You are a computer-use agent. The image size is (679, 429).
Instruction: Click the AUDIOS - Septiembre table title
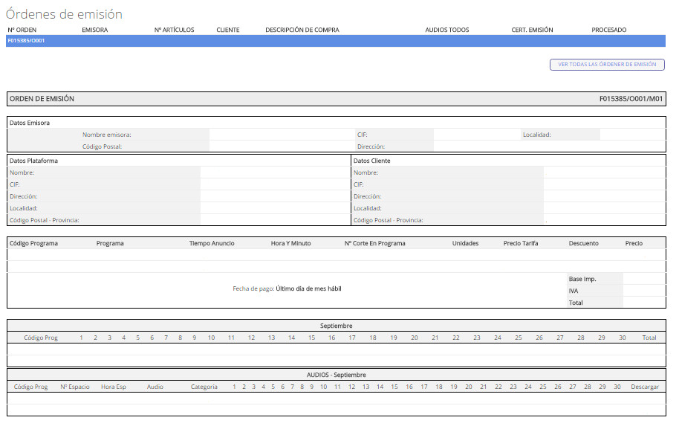[x=336, y=375]
